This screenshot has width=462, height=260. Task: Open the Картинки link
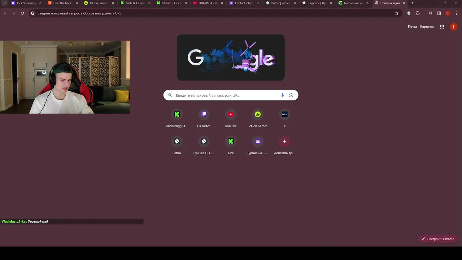(427, 27)
